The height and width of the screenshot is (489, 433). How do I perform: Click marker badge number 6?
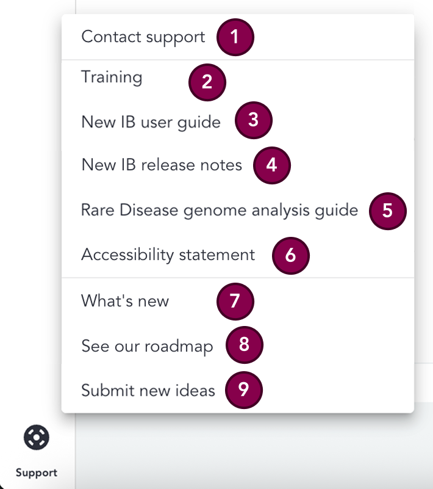point(291,256)
